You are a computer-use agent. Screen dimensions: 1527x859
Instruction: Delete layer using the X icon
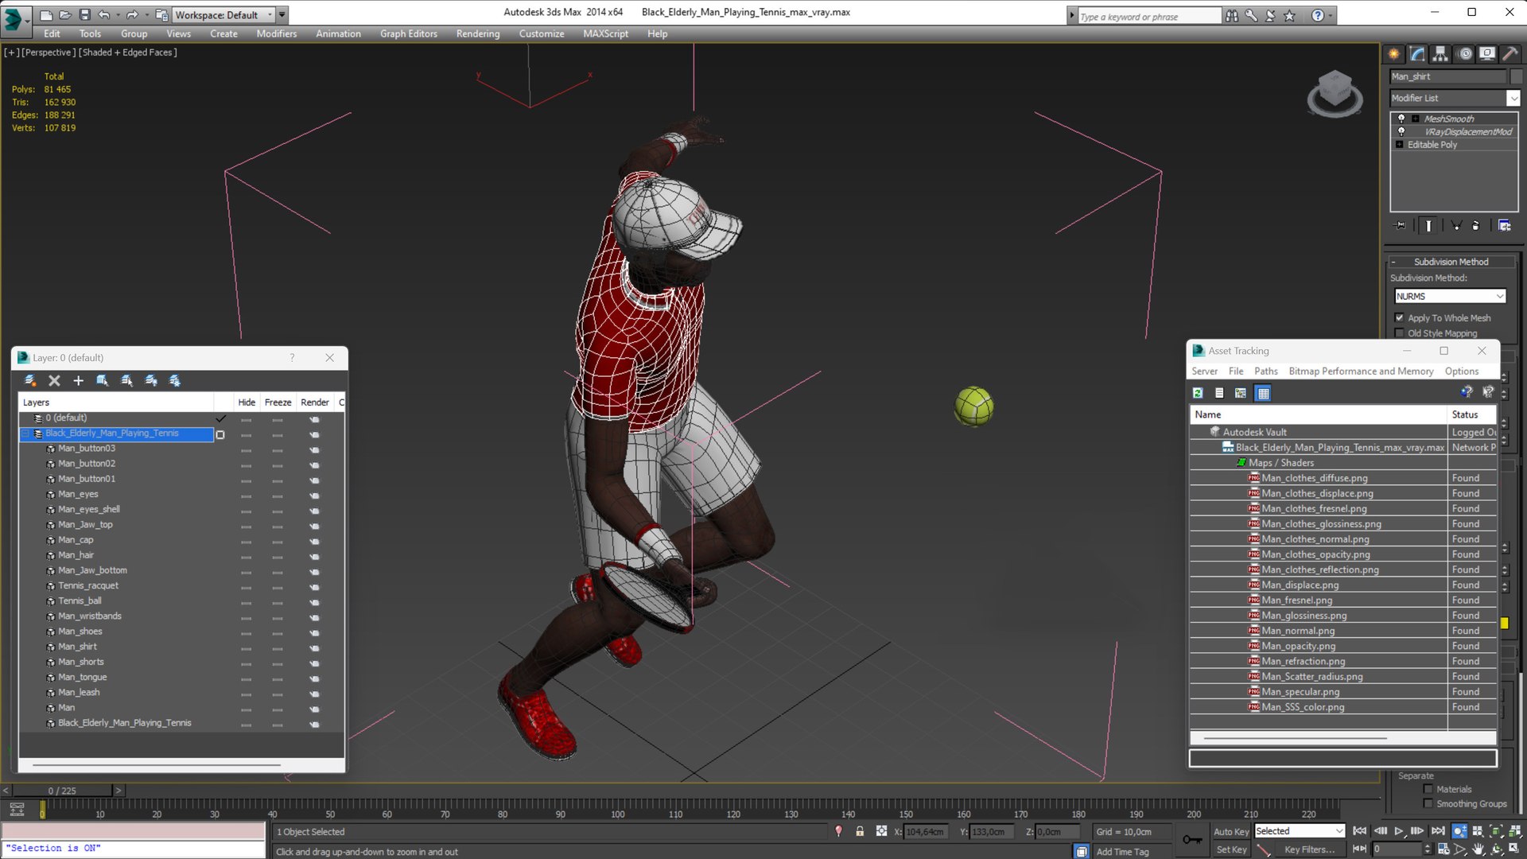point(54,381)
